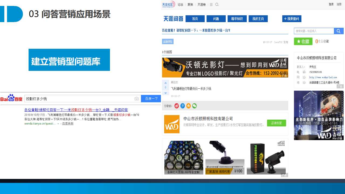Image resolution: width=345 pixels, height=194 pixels.
Task: Share to WeChat via green icon
Action: coord(194,106)
